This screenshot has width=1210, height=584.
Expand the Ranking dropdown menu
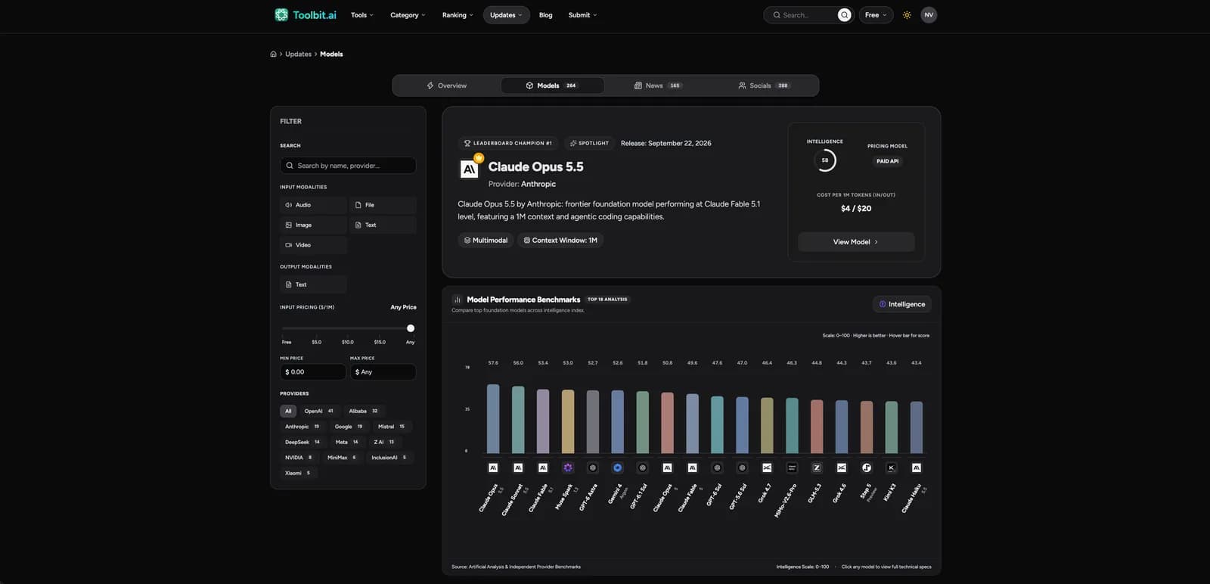click(458, 15)
